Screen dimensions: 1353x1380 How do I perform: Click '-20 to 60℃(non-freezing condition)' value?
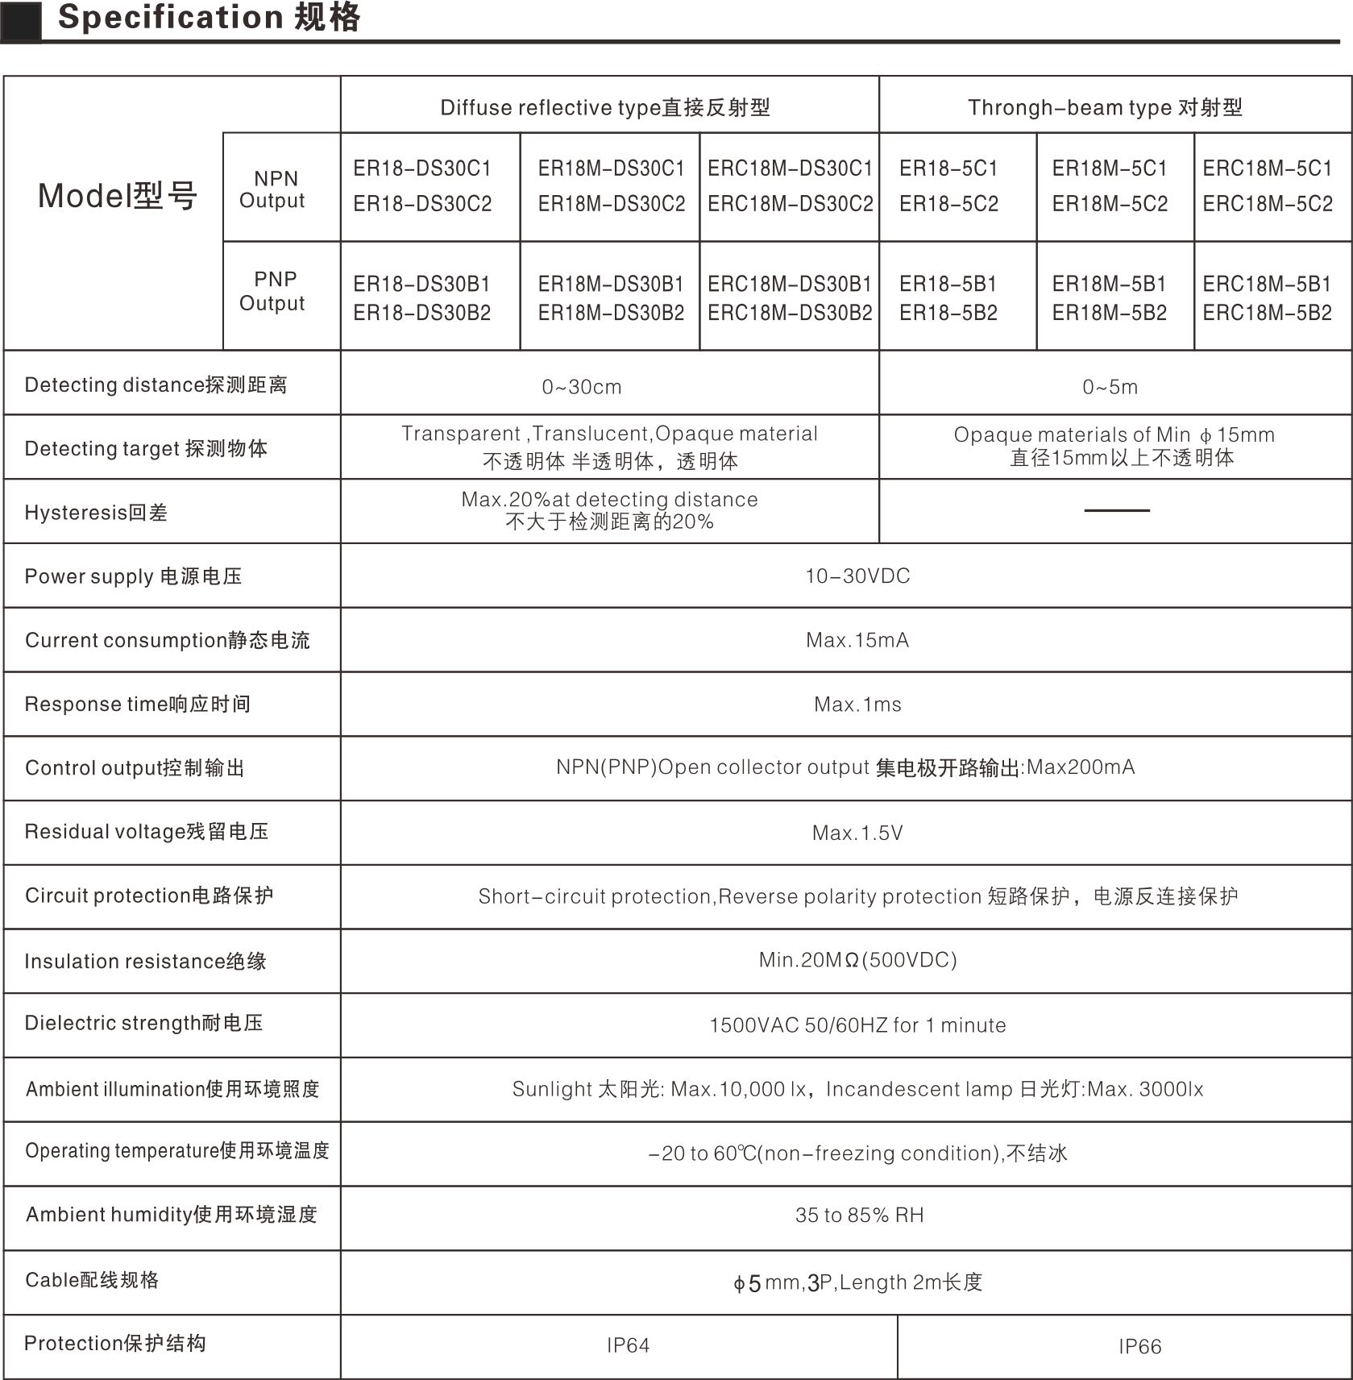(826, 1153)
